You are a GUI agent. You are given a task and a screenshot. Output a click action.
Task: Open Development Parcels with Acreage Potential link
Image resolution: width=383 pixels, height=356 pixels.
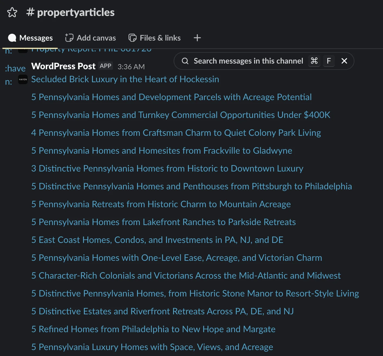coord(171,97)
